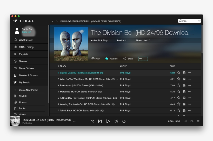Toggle shuffle playback

point(92,121)
